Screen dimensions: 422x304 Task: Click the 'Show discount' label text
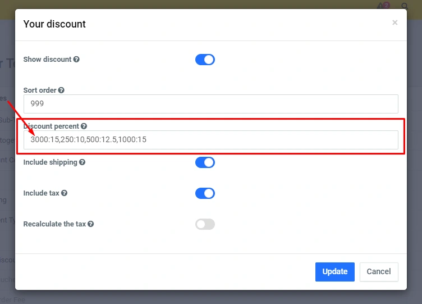(47, 60)
